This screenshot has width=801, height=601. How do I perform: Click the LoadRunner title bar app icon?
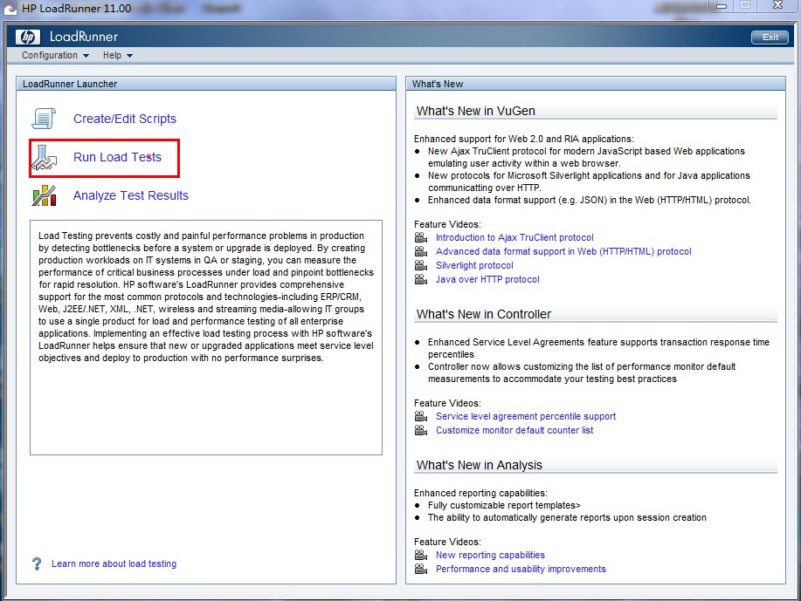click(x=10, y=9)
